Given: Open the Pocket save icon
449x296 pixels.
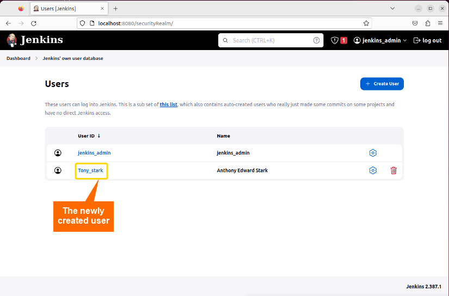Looking at the screenshot, I should click(x=415, y=23).
